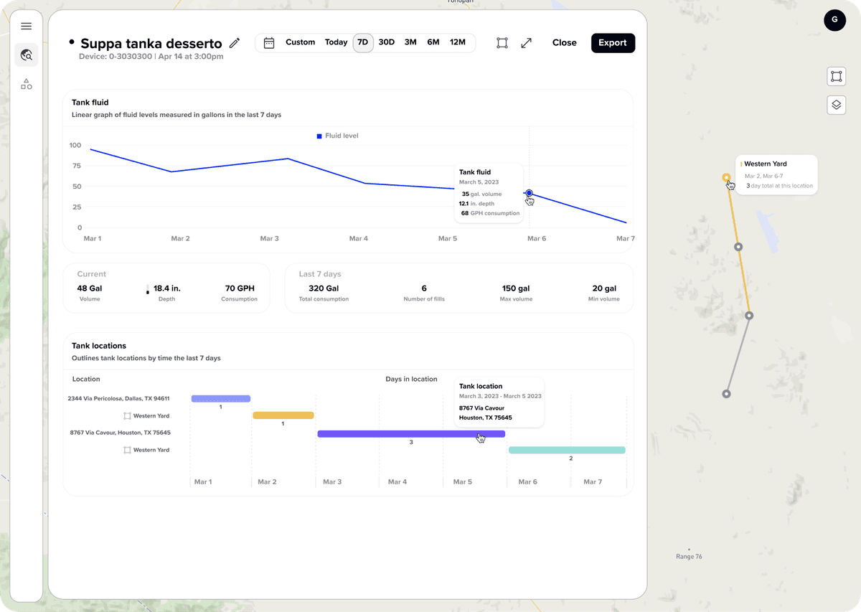Click the map area selection icon
861x612 pixels.
pyautogui.click(x=836, y=77)
